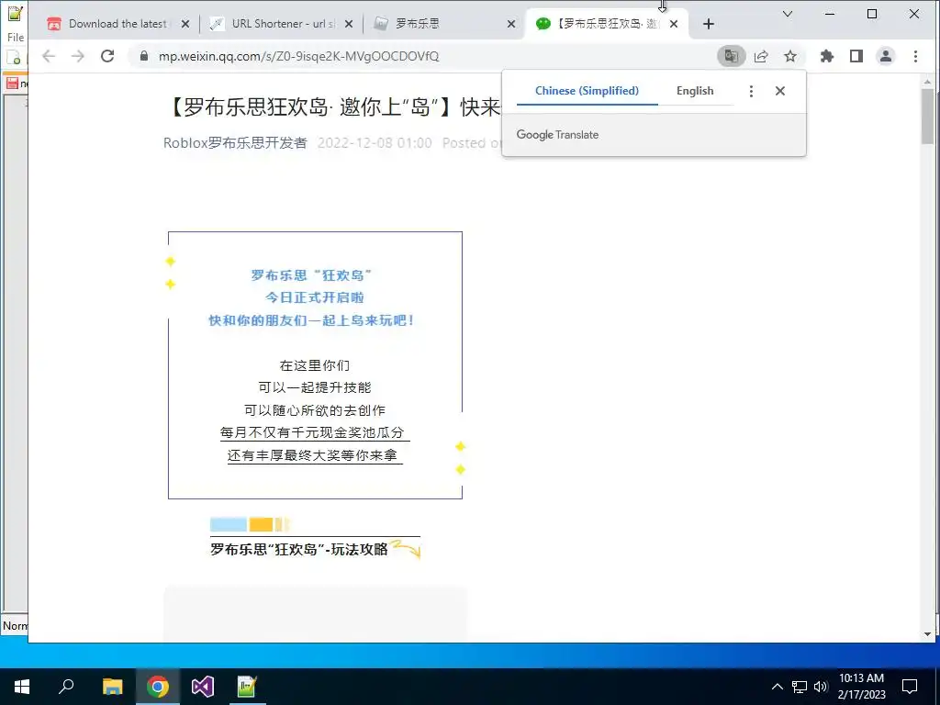Close the Google Translate popup
Viewport: 940px width, 705px height.
[780, 91]
